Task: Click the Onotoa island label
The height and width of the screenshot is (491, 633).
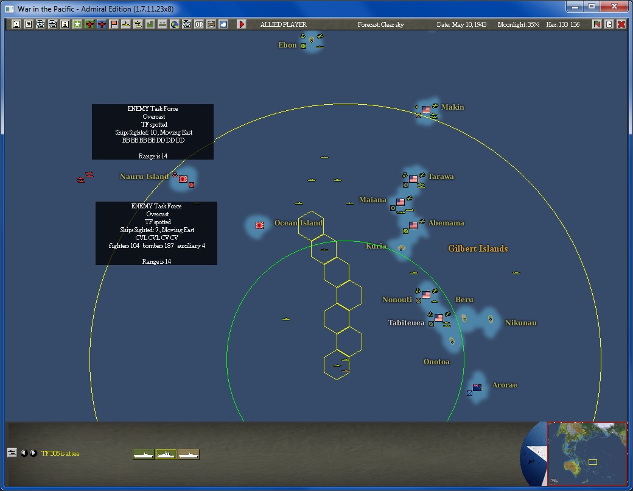Action: 436,362
